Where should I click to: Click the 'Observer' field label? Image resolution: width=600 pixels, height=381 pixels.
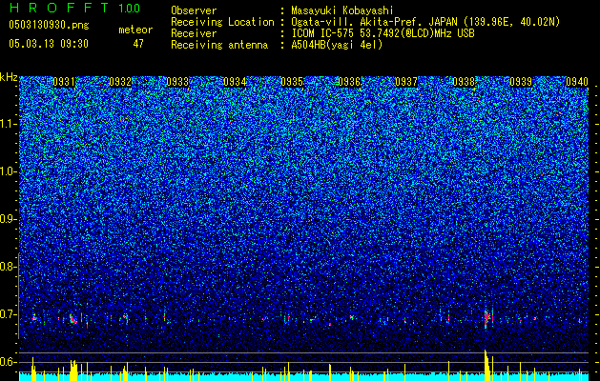click(x=194, y=10)
